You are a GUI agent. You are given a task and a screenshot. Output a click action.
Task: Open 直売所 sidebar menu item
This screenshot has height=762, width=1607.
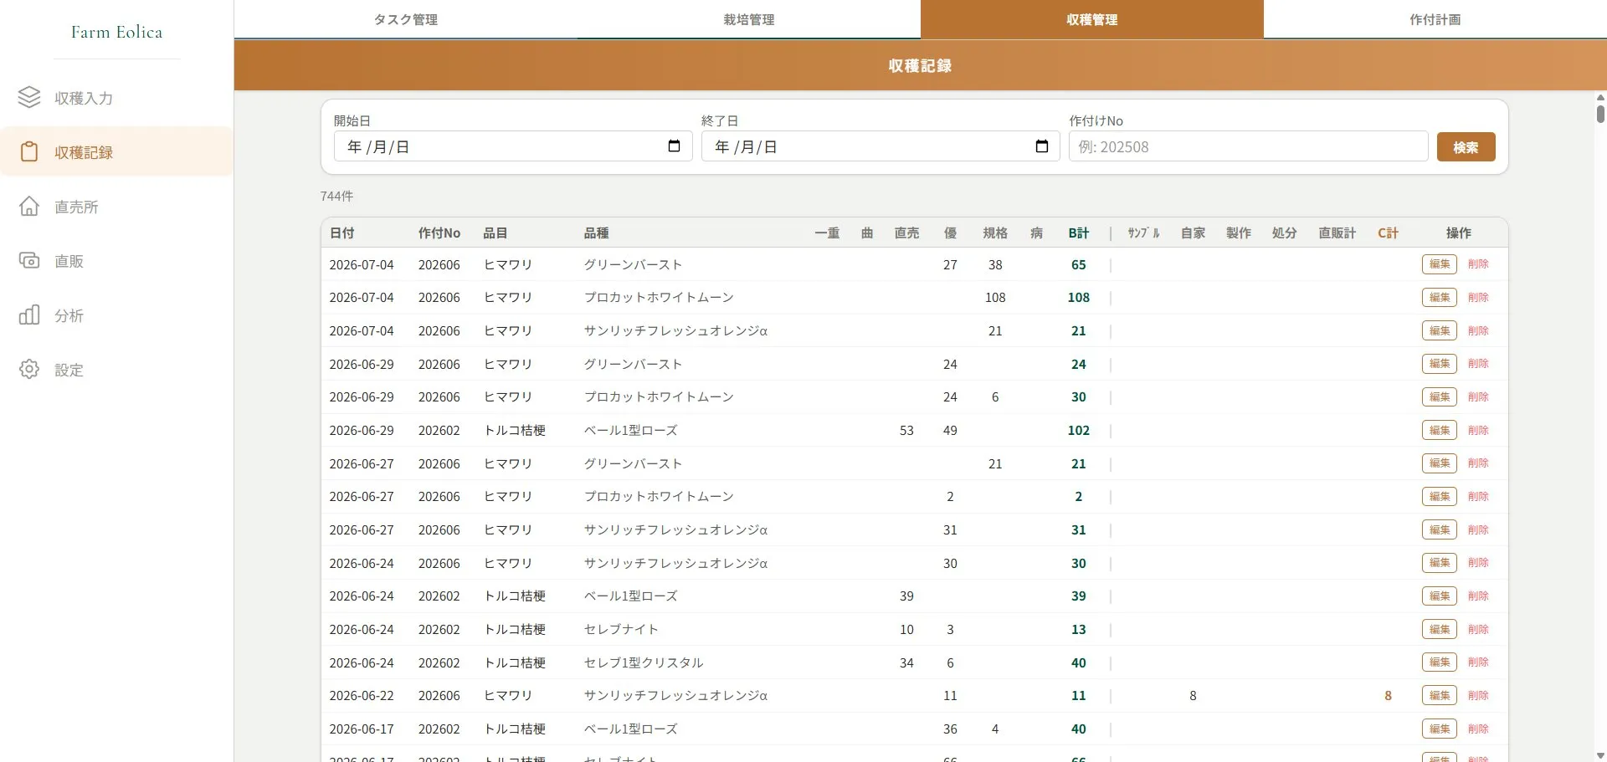tap(116, 207)
